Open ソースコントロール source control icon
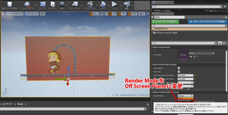The height and width of the screenshot is (115, 228). [x=27, y=4]
